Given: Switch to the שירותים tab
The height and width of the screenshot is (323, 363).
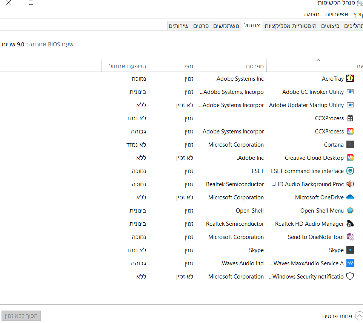Looking at the screenshot, I should 178,26.
